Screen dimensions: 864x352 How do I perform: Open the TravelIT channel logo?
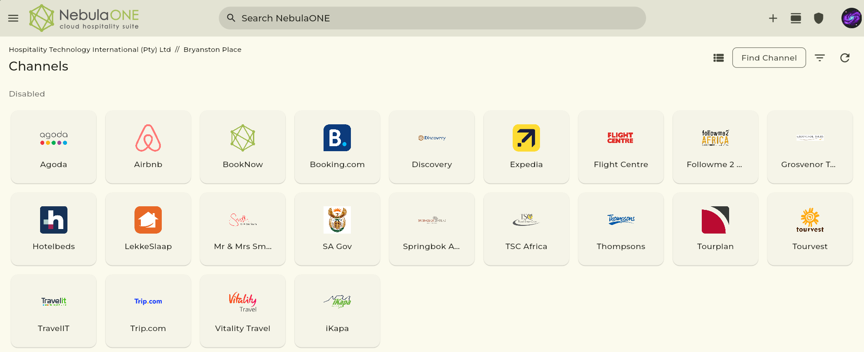pos(54,301)
